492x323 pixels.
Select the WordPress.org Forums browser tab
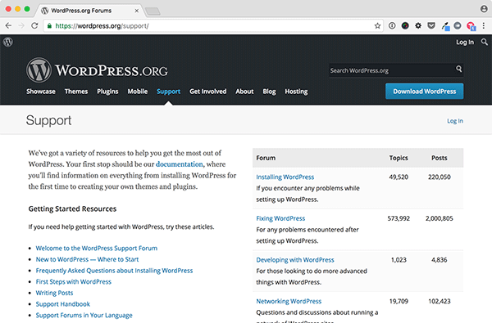click(89, 11)
